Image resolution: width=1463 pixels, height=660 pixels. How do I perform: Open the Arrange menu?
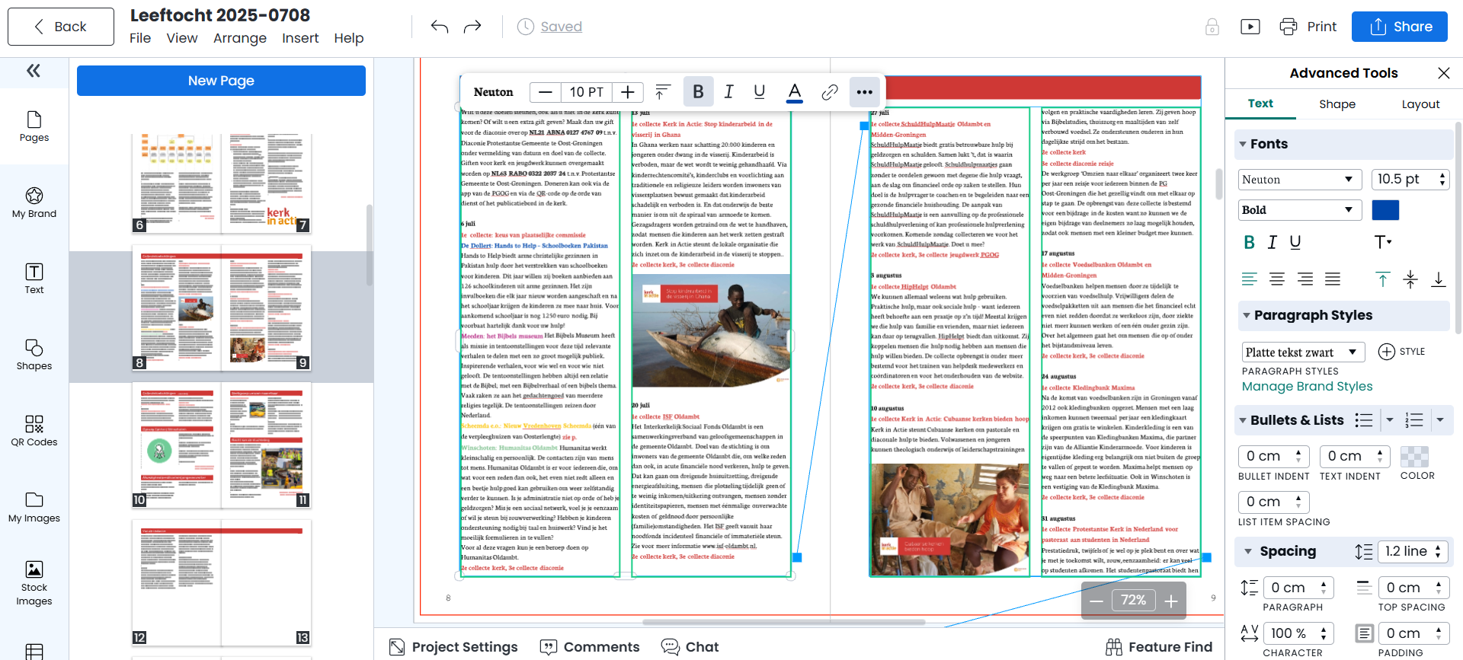click(x=240, y=38)
